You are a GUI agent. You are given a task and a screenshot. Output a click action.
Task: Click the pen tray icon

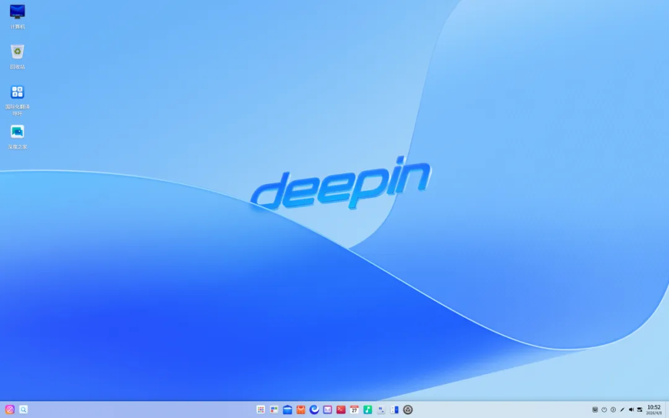(x=622, y=409)
